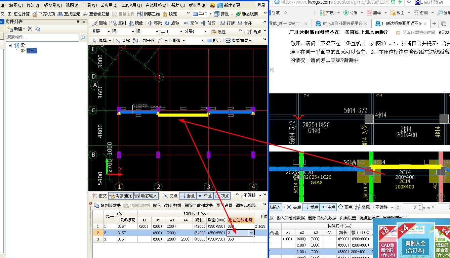Toggle 正交 orthogonal mode
This screenshot has width=450, height=258.
tap(99, 196)
